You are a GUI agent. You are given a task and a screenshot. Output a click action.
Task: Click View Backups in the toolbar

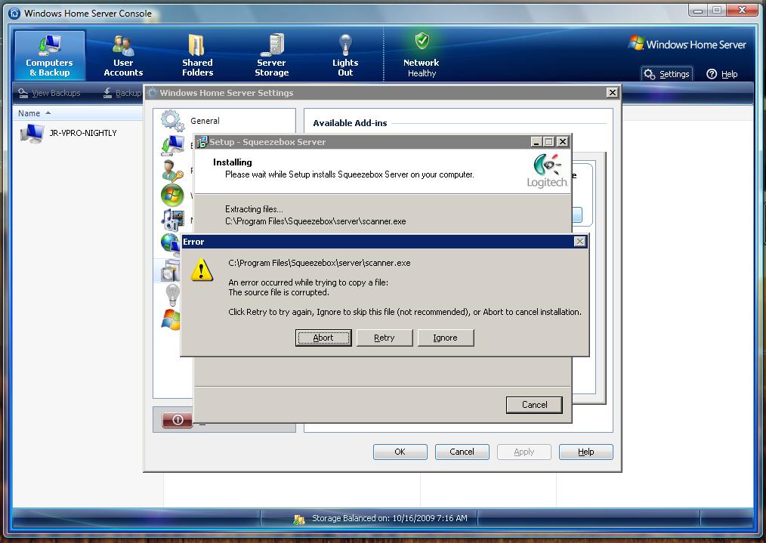click(x=50, y=93)
